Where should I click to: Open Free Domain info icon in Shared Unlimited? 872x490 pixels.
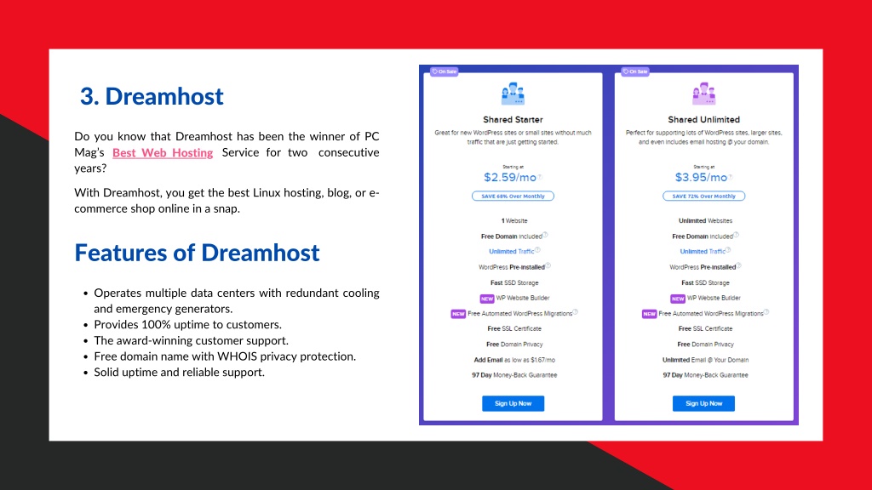(737, 235)
